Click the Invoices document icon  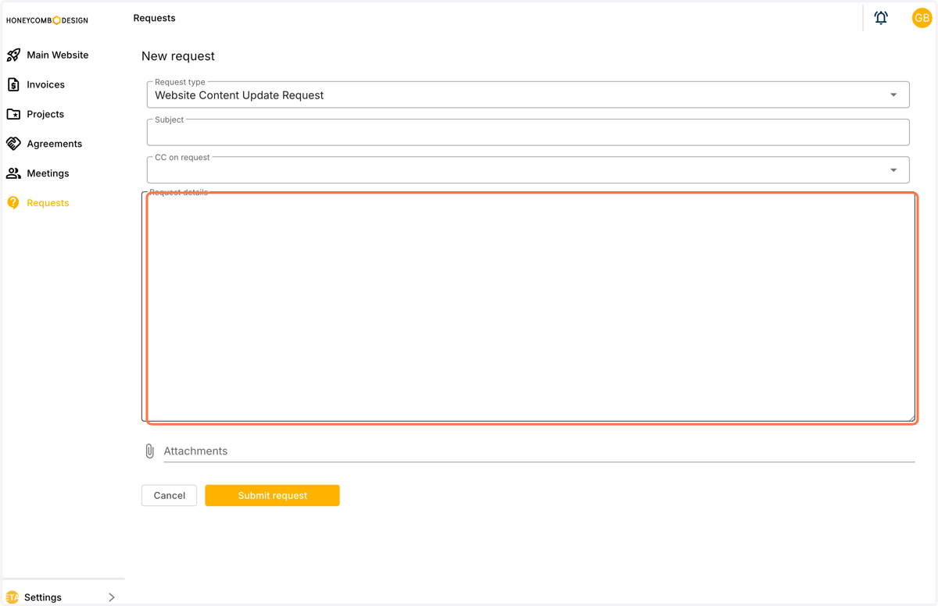click(x=13, y=84)
